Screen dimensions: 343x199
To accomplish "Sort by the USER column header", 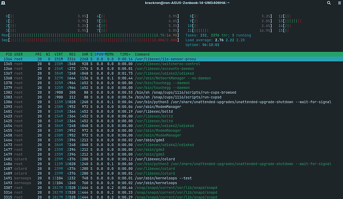I will click(19, 54).
